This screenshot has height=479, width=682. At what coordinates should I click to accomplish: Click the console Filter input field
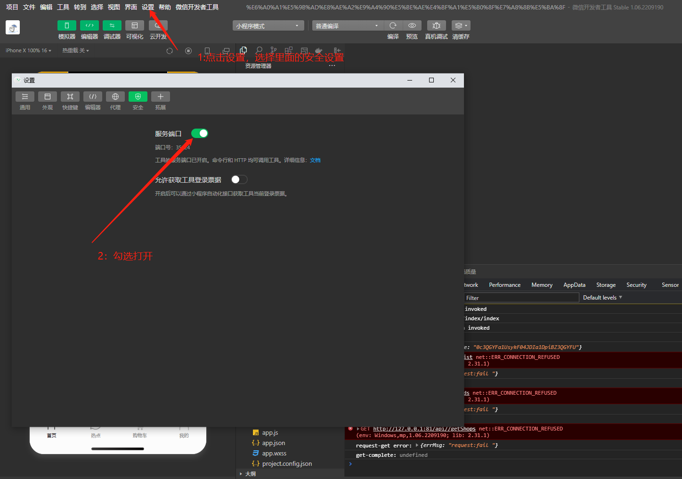click(x=520, y=298)
